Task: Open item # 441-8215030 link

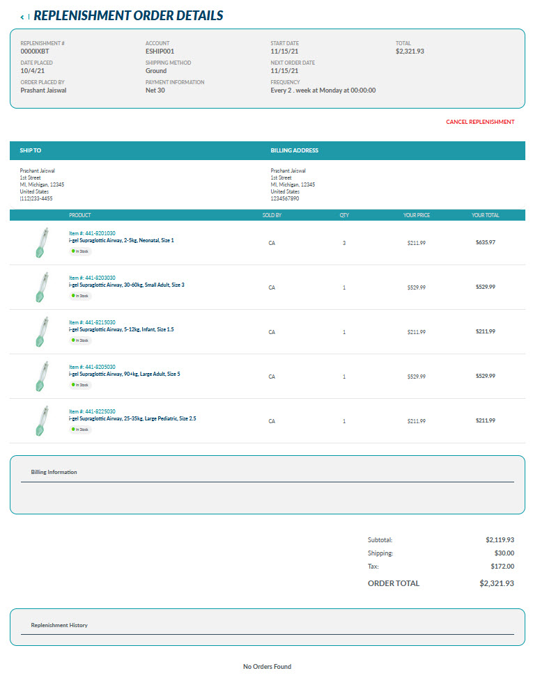Action: (x=92, y=322)
